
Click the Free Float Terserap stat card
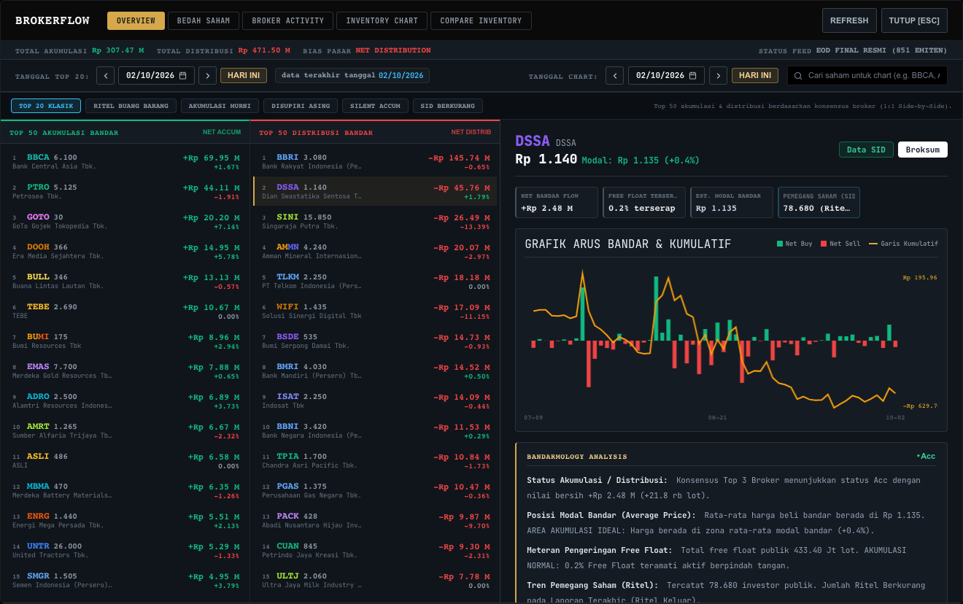click(x=644, y=203)
